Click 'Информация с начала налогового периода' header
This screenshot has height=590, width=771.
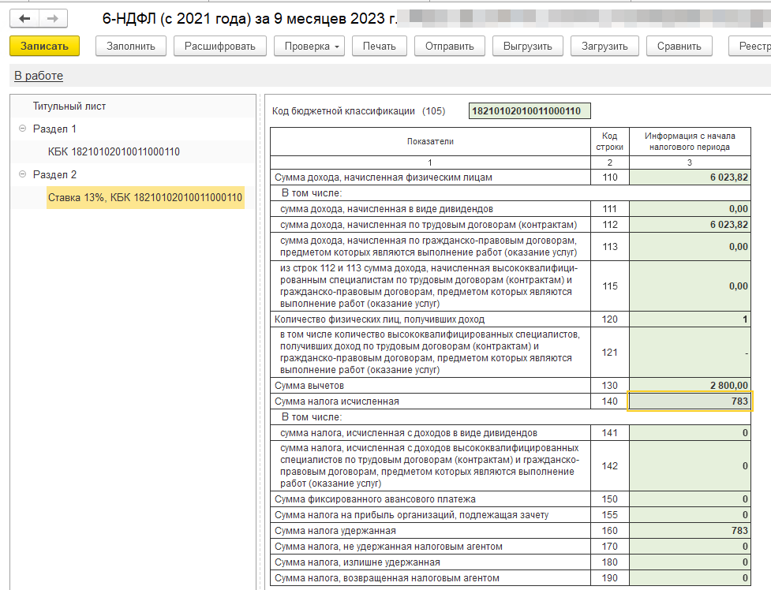[690, 142]
